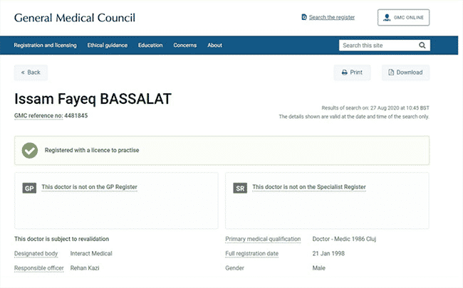Screen dimensions: 463x288
Task: Click 'Doctor - Medic 1986 Cluj' value
Action: [x=344, y=239]
